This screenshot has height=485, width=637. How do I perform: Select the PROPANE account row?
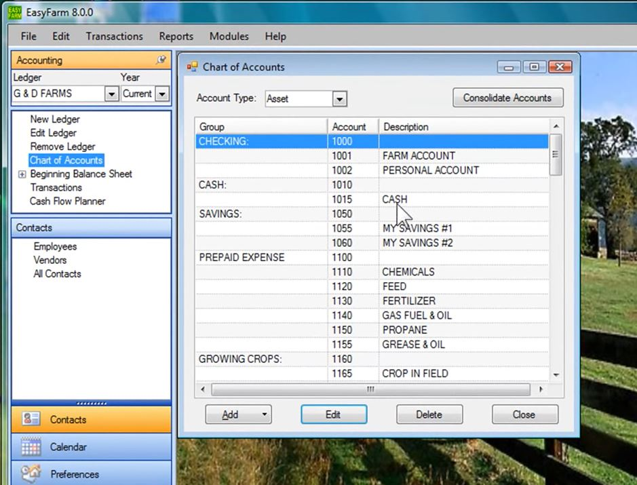pyautogui.click(x=372, y=330)
